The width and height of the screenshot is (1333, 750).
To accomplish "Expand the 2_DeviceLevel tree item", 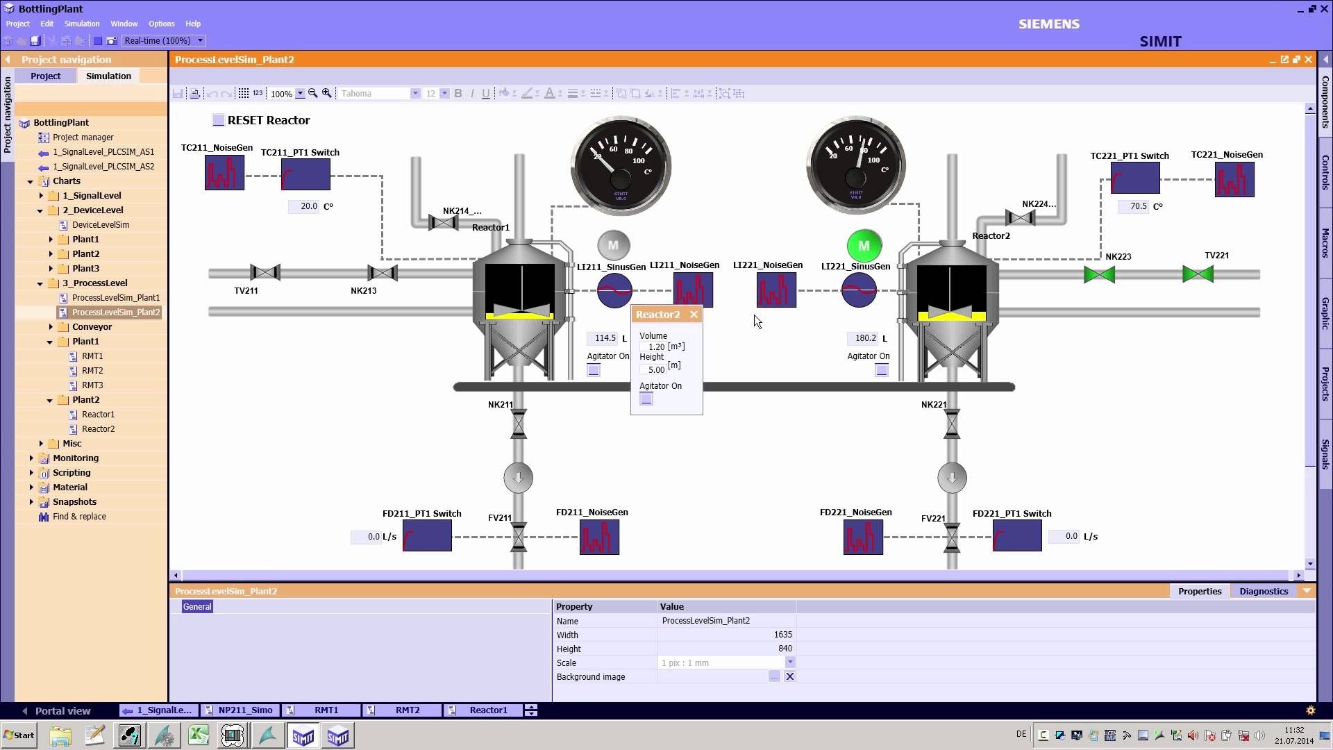I will click(42, 210).
